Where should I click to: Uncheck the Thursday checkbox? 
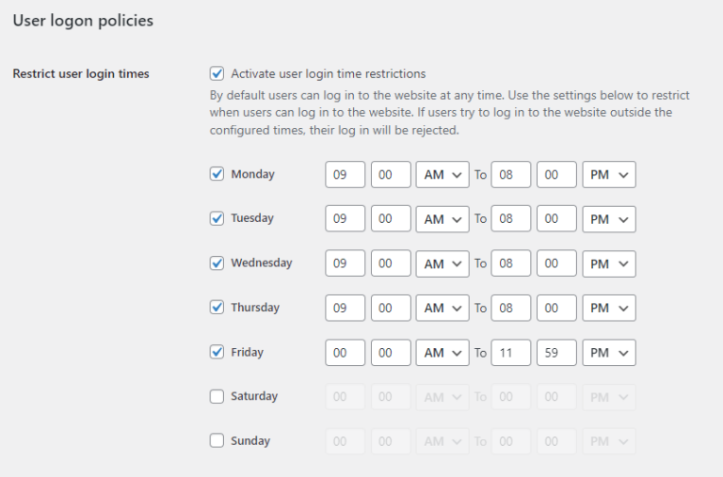pyautogui.click(x=217, y=307)
